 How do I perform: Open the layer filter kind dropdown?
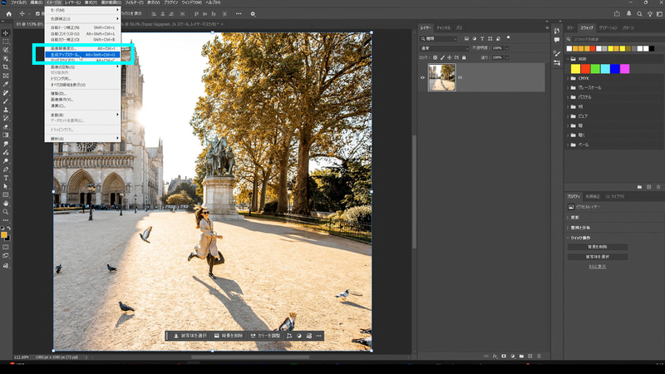[439, 38]
